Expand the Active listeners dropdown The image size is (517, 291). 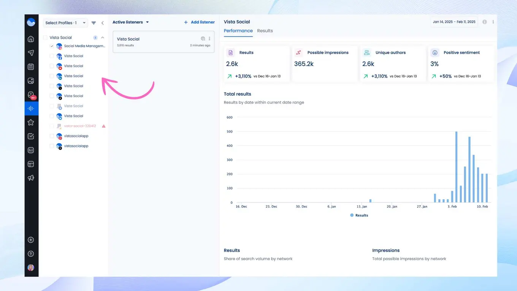pos(130,22)
